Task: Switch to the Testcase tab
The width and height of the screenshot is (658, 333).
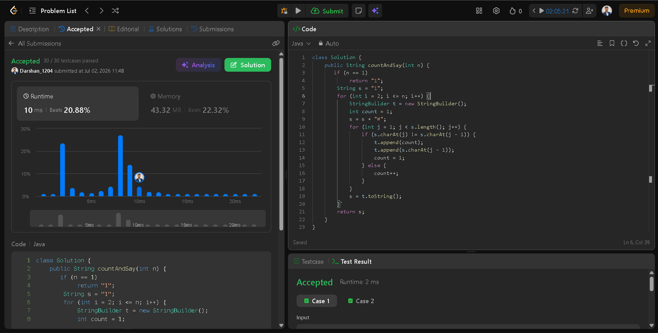Action: pos(309,261)
